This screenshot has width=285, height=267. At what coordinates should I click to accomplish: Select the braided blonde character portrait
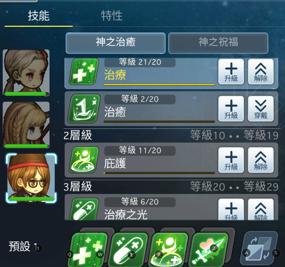point(26,125)
